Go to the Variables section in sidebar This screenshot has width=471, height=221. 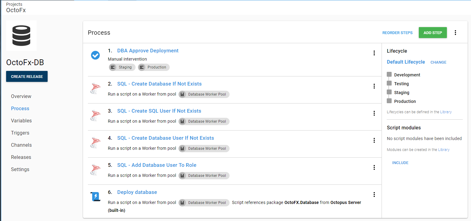coord(21,121)
